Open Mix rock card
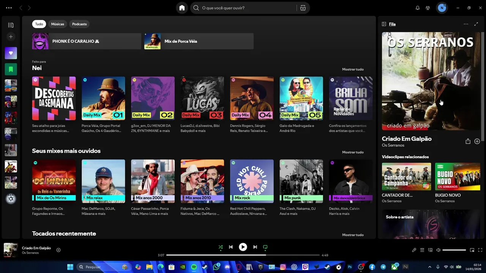This screenshot has width=486, height=273. click(x=252, y=187)
